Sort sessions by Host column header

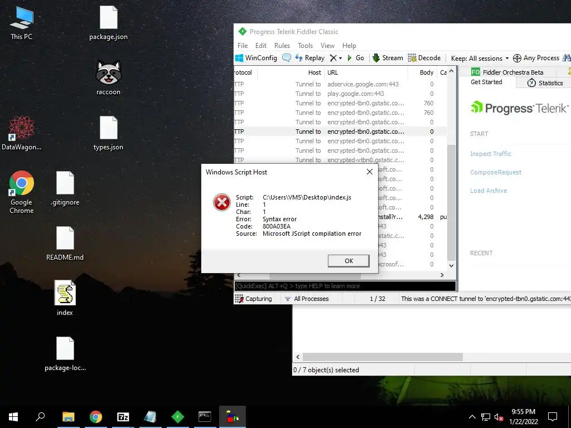click(x=291, y=72)
